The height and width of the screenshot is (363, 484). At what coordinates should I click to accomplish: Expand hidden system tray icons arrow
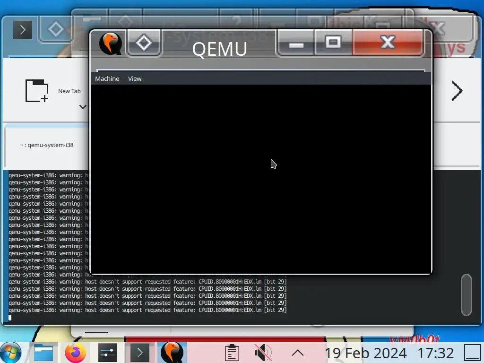[298, 353]
